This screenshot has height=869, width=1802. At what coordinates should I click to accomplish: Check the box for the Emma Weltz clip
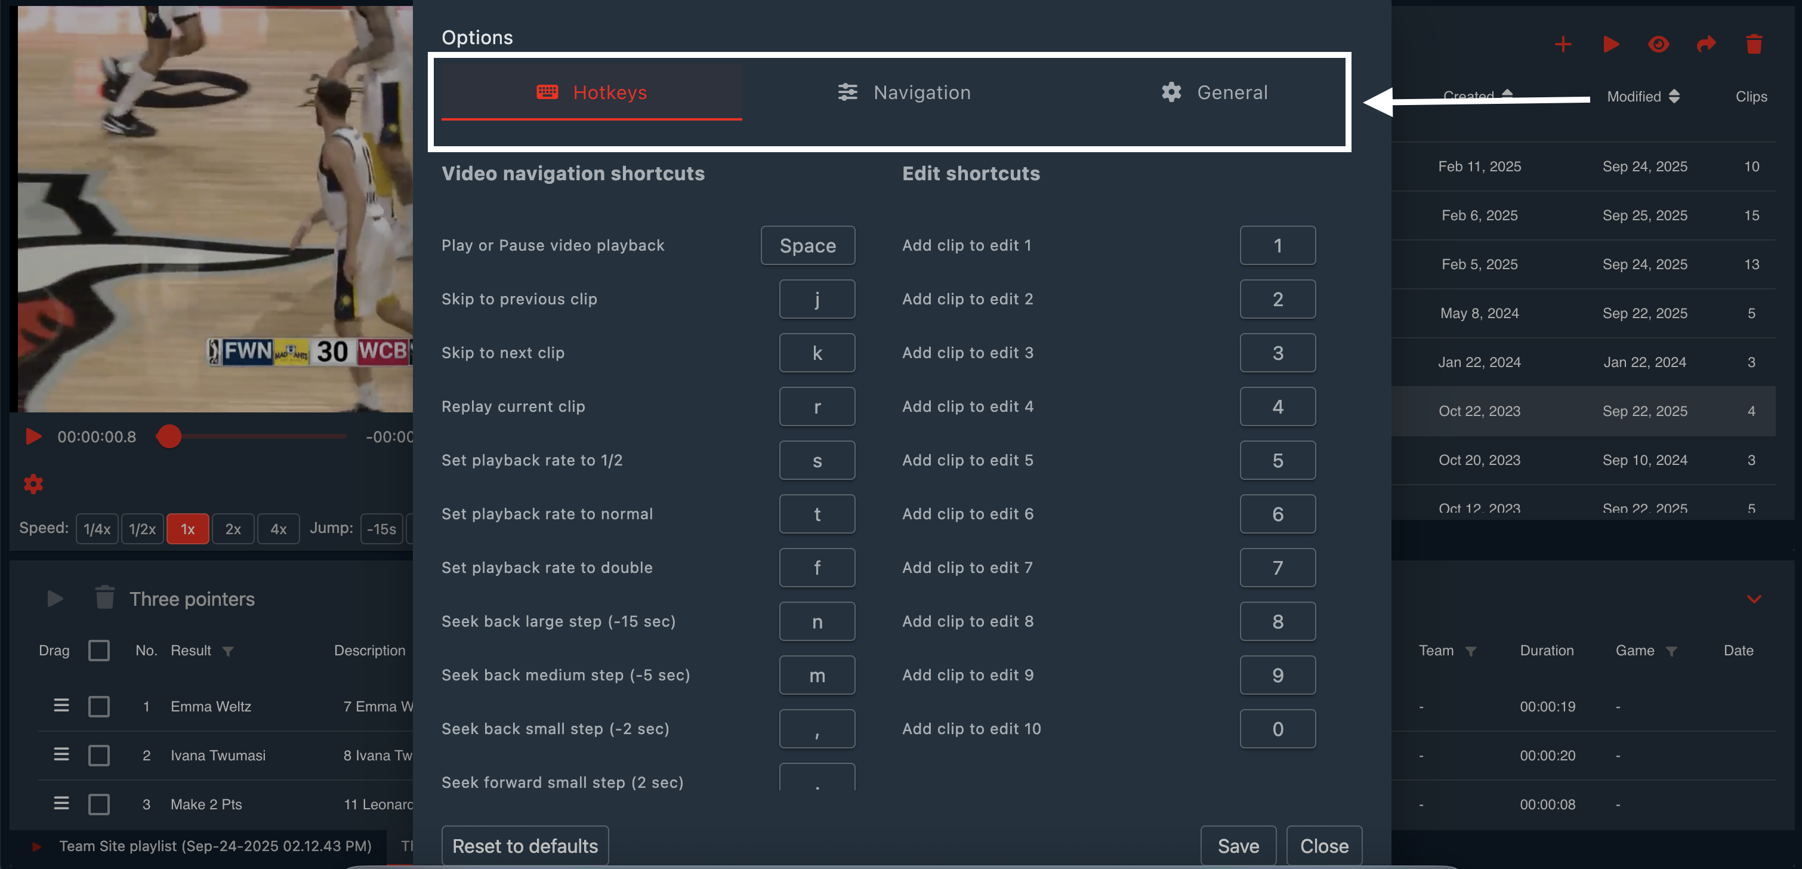pyautogui.click(x=99, y=706)
